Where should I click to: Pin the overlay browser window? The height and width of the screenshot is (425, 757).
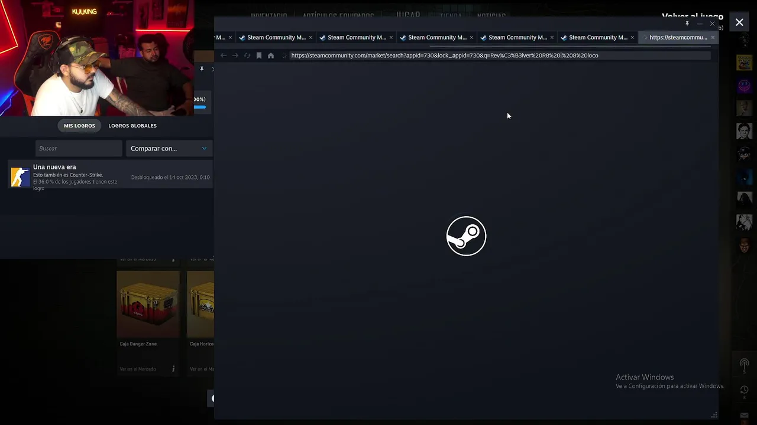pyautogui.click(x=687, y=23)
